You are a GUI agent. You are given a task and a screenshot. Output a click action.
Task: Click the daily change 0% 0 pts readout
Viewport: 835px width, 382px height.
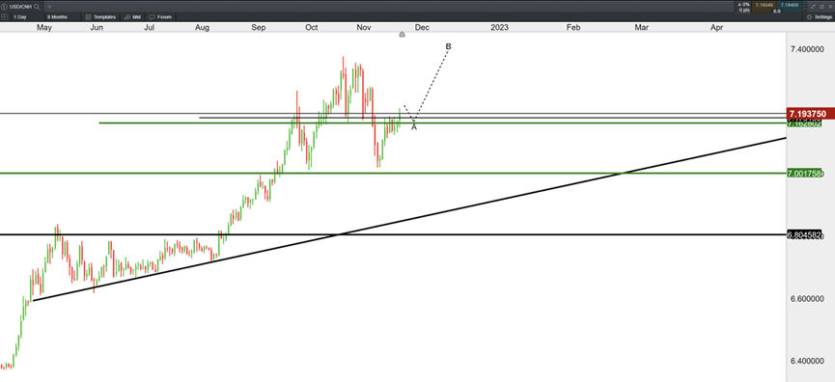click(744, 7)
